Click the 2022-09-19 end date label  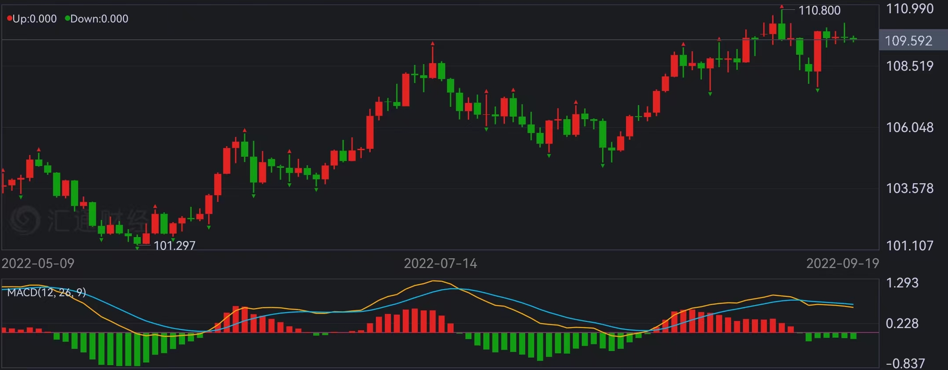842,264
